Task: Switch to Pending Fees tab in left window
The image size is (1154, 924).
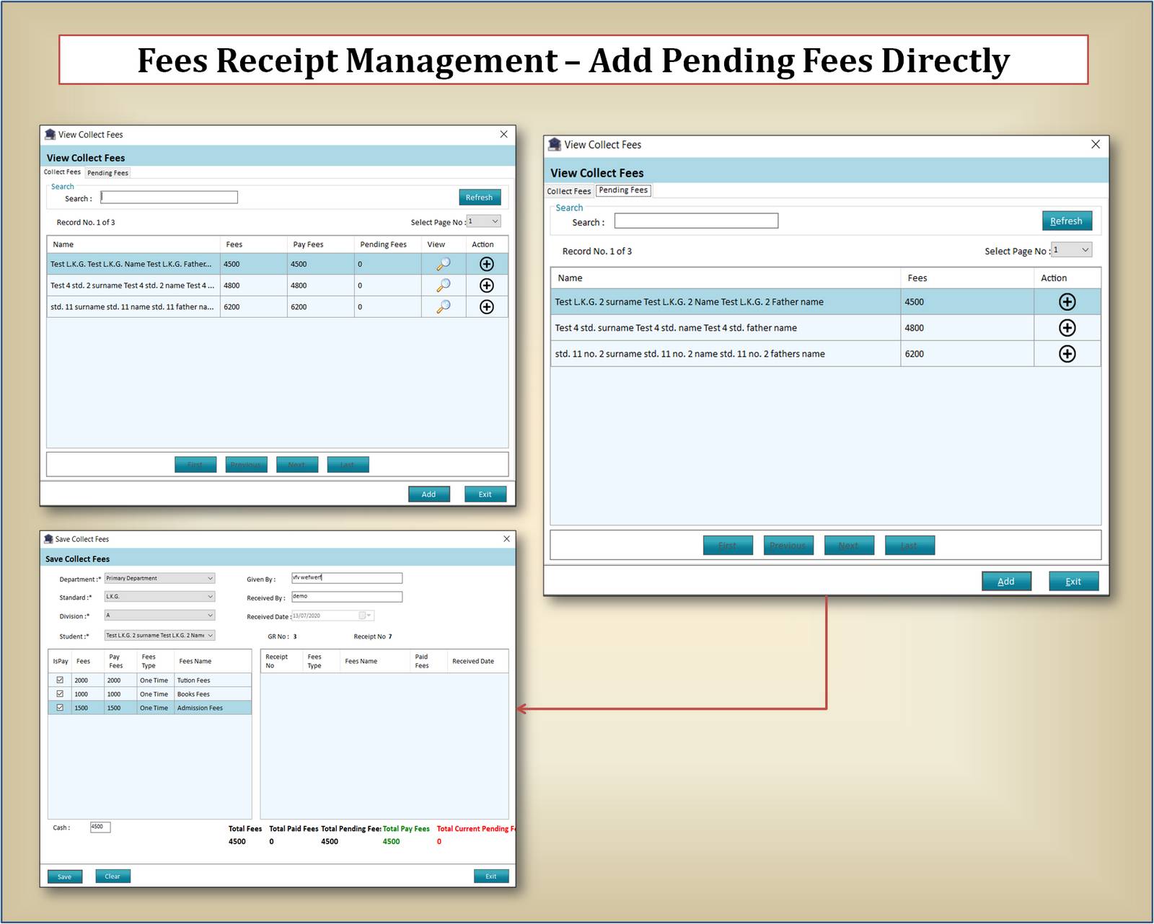Action: (107, 173)
